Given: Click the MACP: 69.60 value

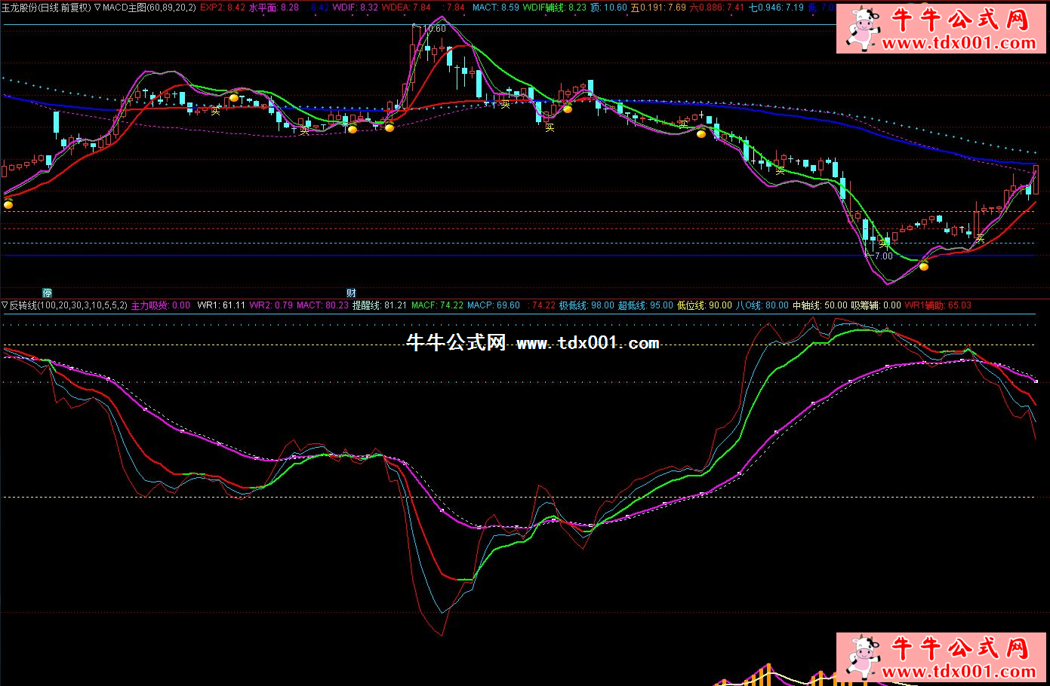Looking at the screenshot, I should [x=494, y=305].
